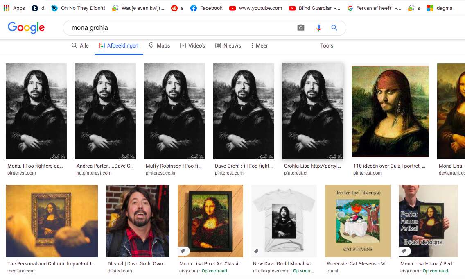Click the 'Andrea Porter.....Dave G...' title

[105, 166]
